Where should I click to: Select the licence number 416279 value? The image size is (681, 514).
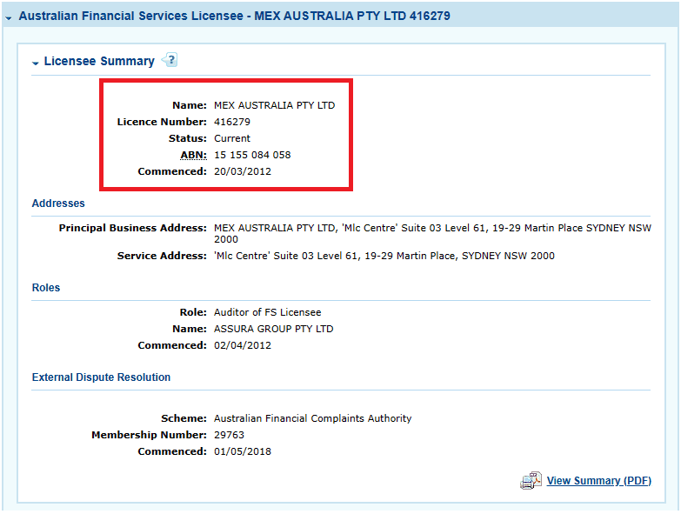(x=232, y=122)
